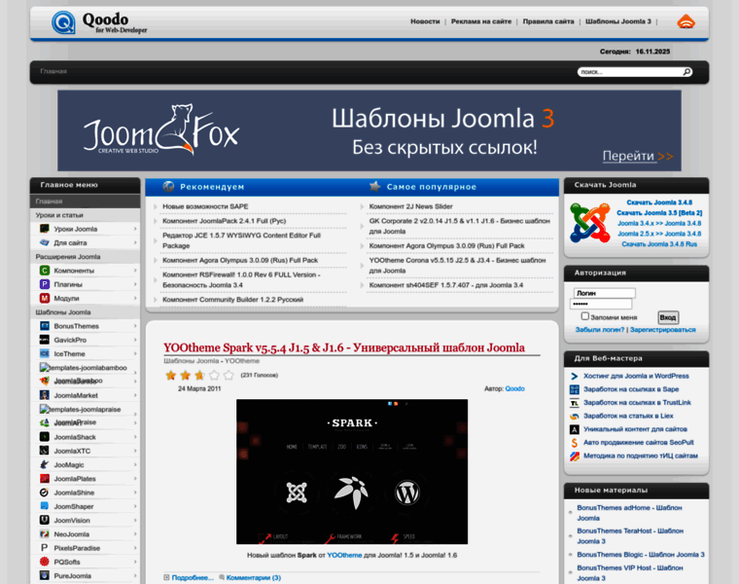Image resolution: width=739 pixels, height=584 pixels.
Task: Expand the Компоненты submenu arrow
Action: tap(135, 271)
